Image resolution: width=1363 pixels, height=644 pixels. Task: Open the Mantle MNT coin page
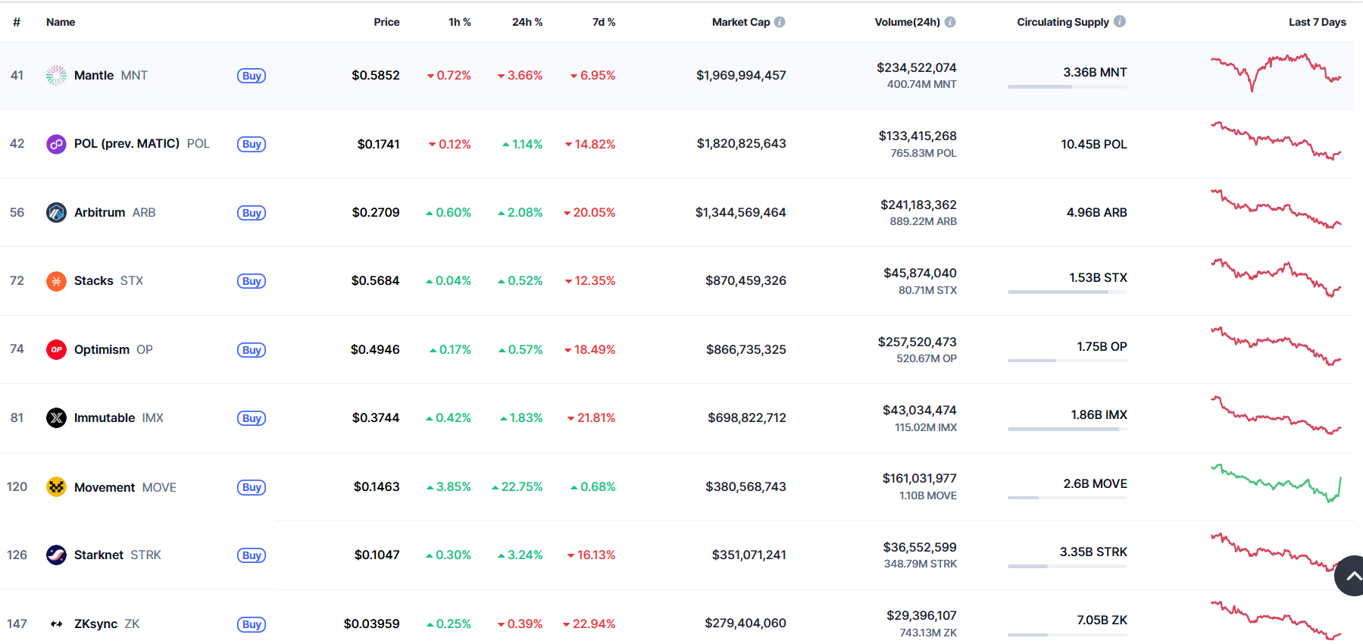111,75
